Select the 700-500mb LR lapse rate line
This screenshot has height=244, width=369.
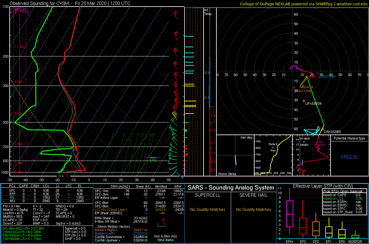pyautogui.click(x=22, y=239)
